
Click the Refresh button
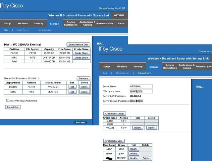click(x=80, y=122)
